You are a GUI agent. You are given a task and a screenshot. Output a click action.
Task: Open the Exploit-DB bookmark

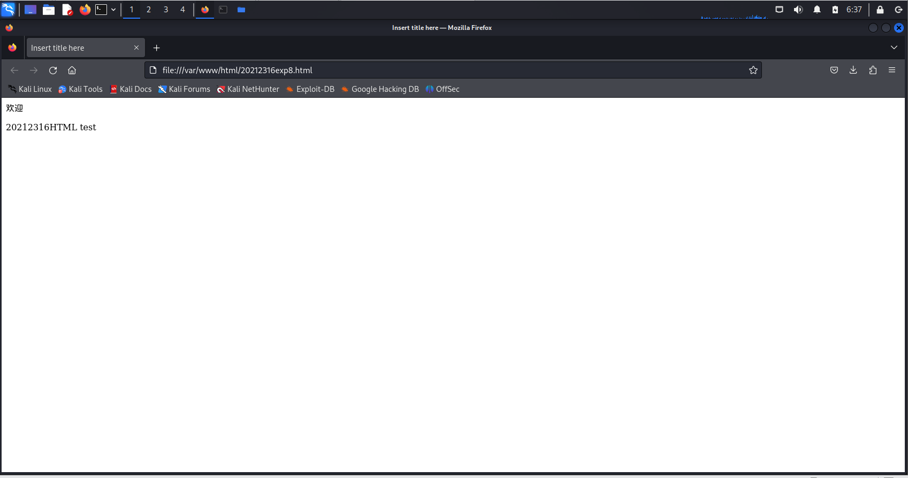tap(310, 89)
